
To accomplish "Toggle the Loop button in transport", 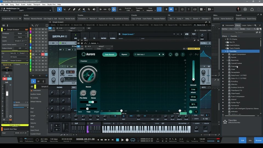I will click(x=133, y=140).
